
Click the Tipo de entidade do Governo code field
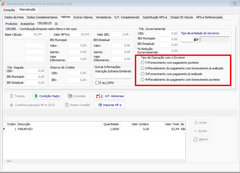[x=187, y=39]
